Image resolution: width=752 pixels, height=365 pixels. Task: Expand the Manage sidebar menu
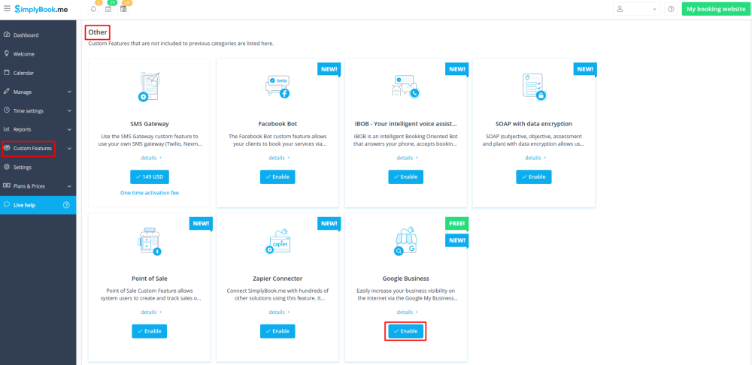coord(38,92)
